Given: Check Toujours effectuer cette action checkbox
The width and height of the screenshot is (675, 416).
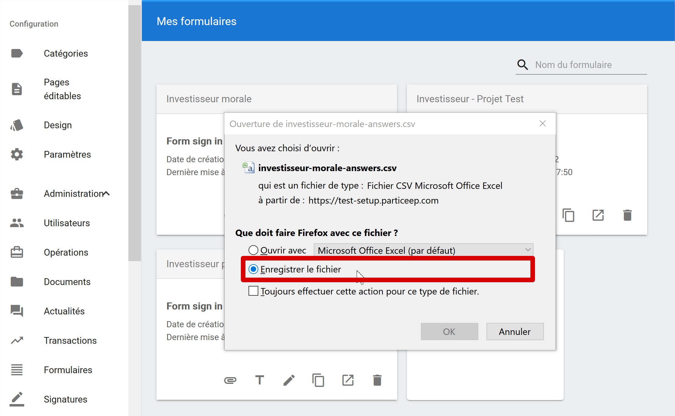Looking at the screenshot, I should 253,291.
